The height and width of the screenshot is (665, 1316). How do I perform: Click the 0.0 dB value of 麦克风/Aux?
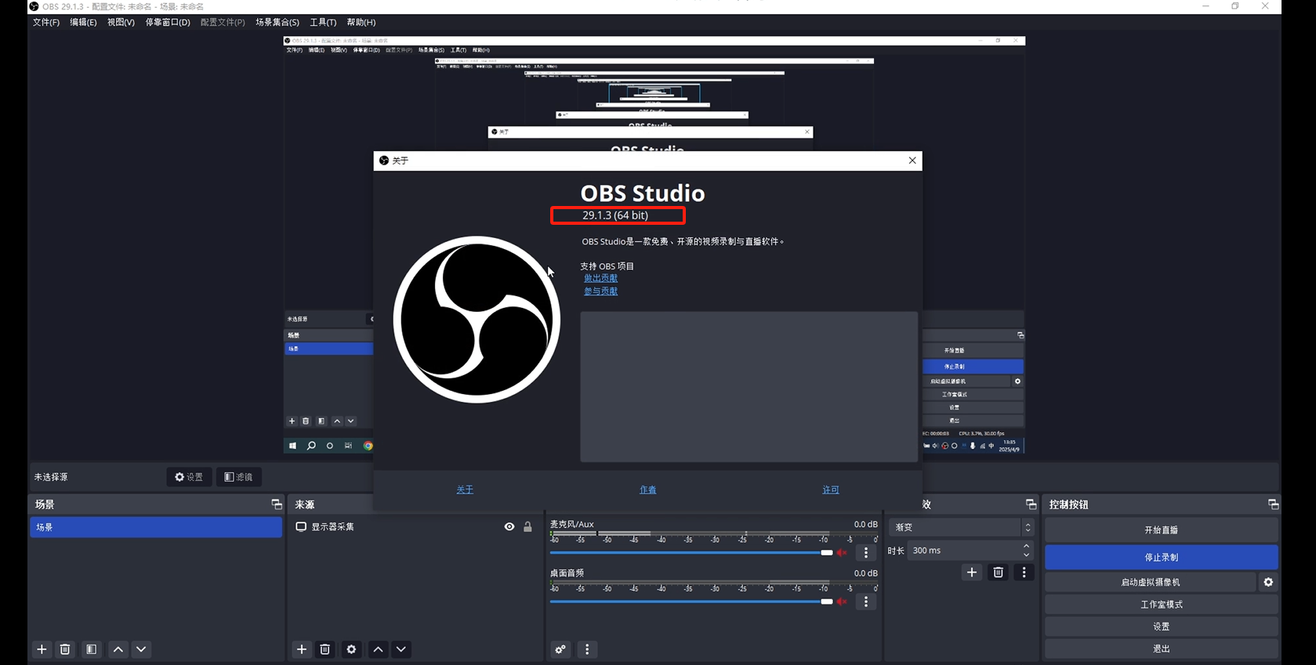point(866,524)
